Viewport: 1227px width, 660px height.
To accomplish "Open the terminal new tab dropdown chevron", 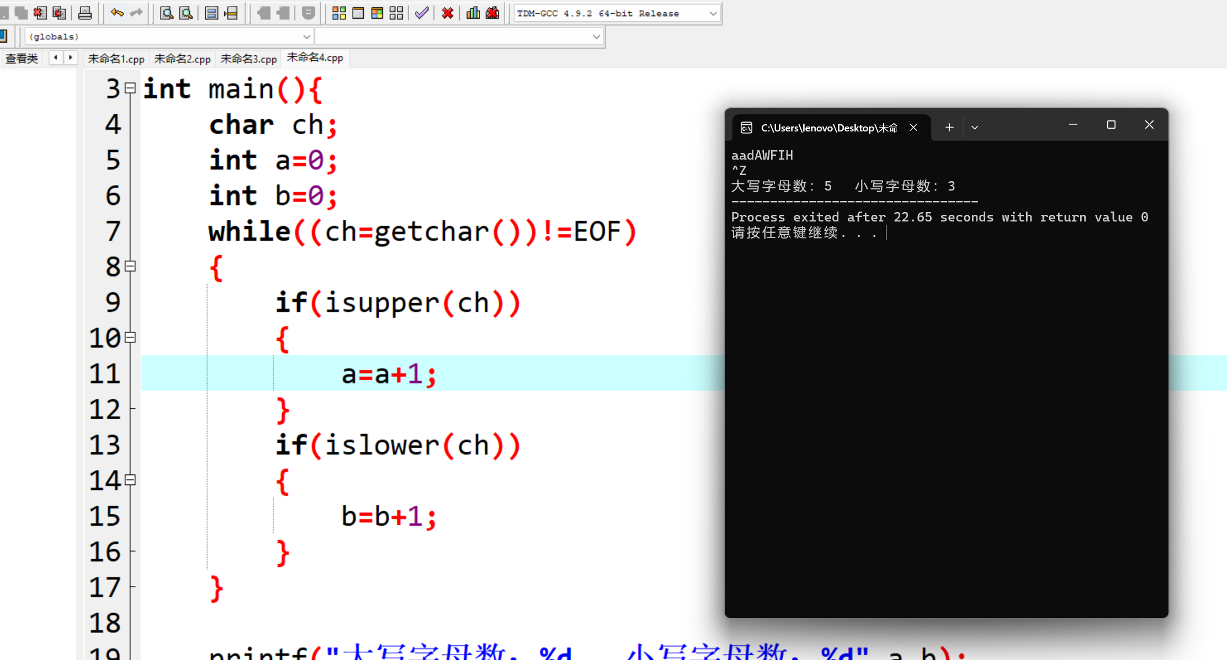I will tap(975, 128).
